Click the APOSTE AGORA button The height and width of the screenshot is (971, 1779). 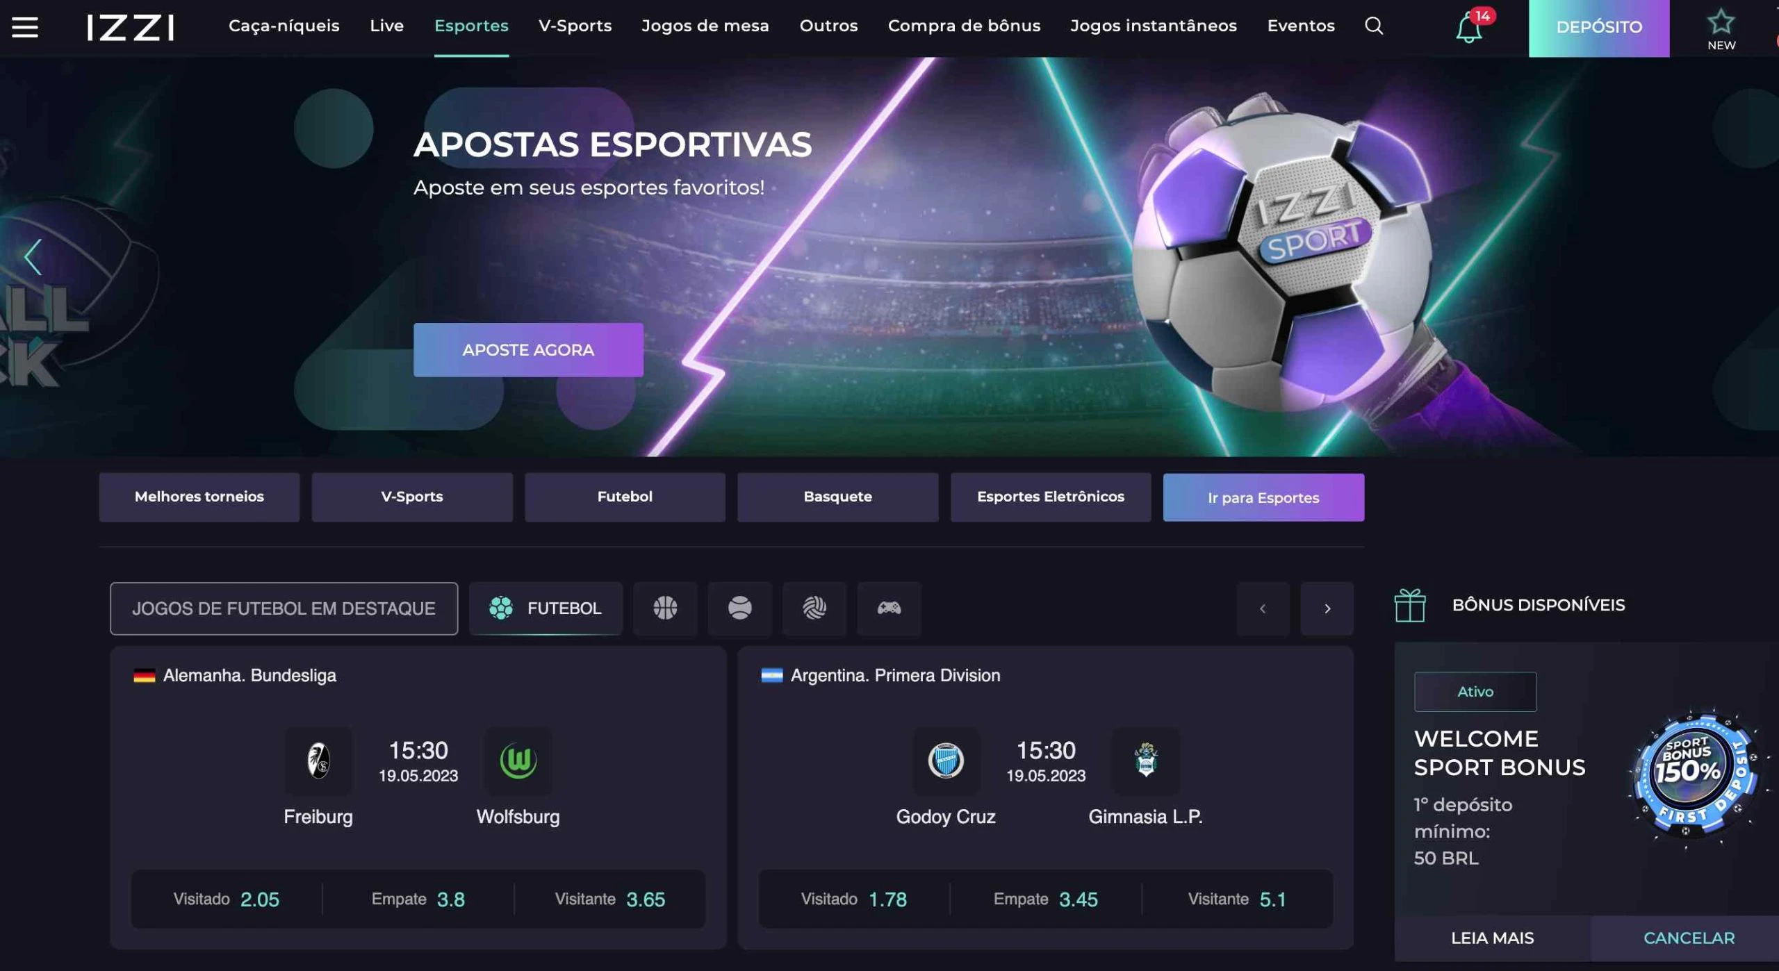click(528, 349)
